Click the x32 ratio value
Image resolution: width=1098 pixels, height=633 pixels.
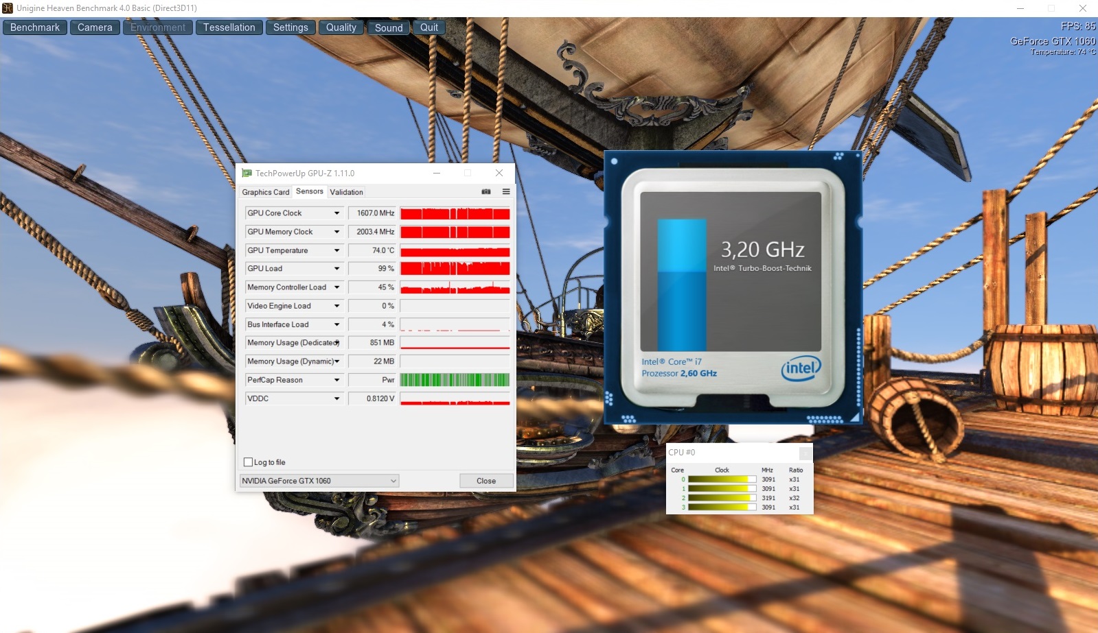click(x=794, y=498)
